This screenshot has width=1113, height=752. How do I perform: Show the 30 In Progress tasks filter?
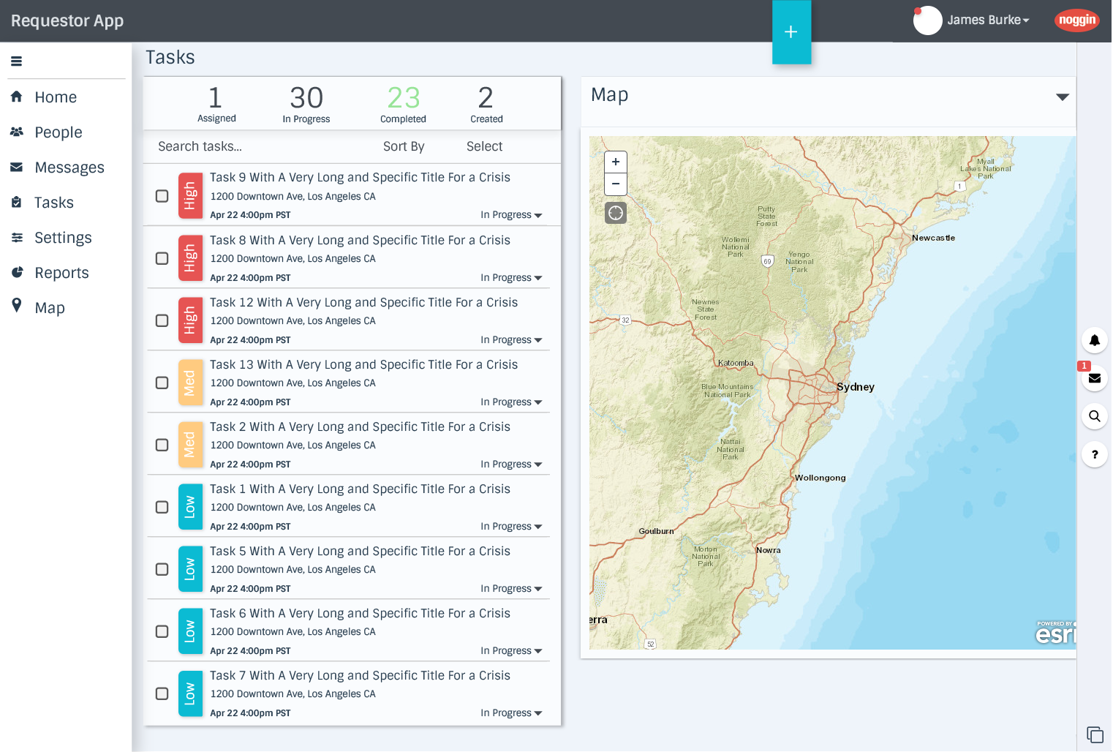tap(306, 104)
